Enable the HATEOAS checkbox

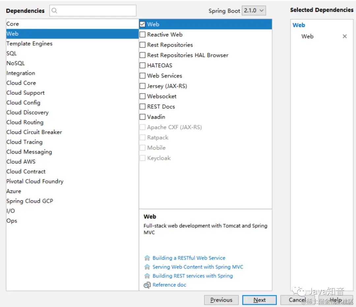[142, 65]
